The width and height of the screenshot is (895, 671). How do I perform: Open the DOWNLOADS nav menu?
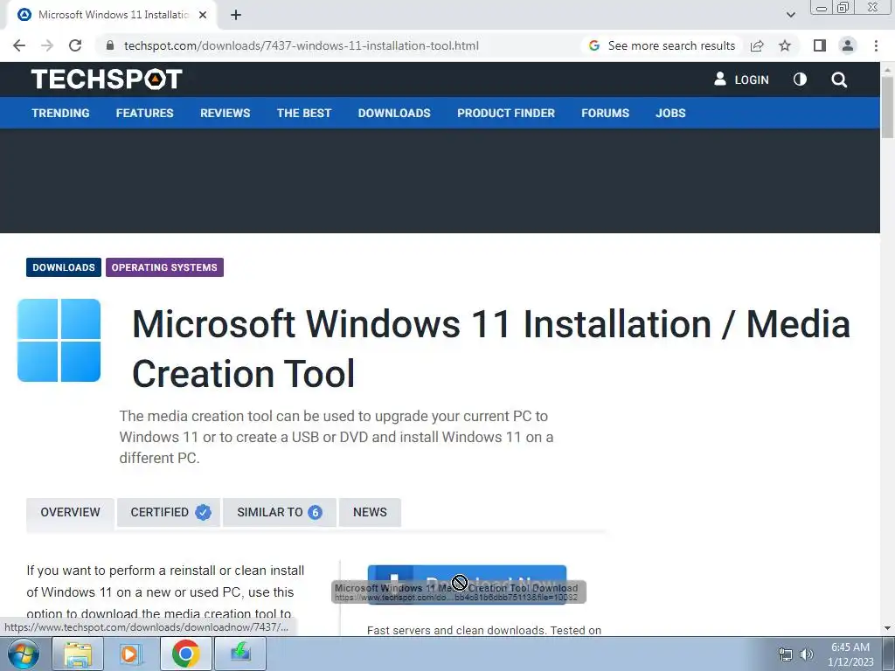tap(394, 113)
